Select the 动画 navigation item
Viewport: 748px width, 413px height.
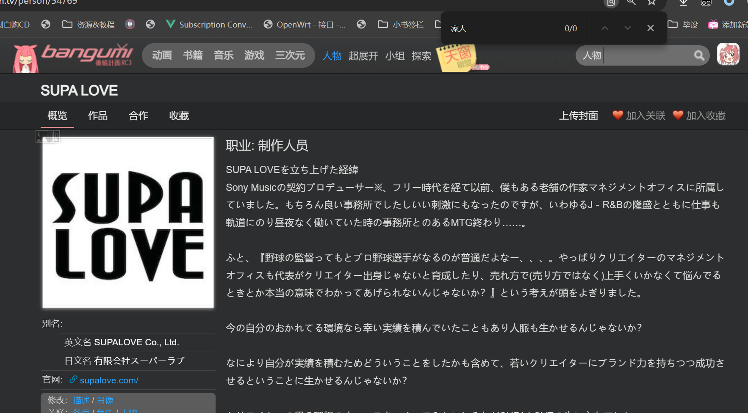[162, 55]
